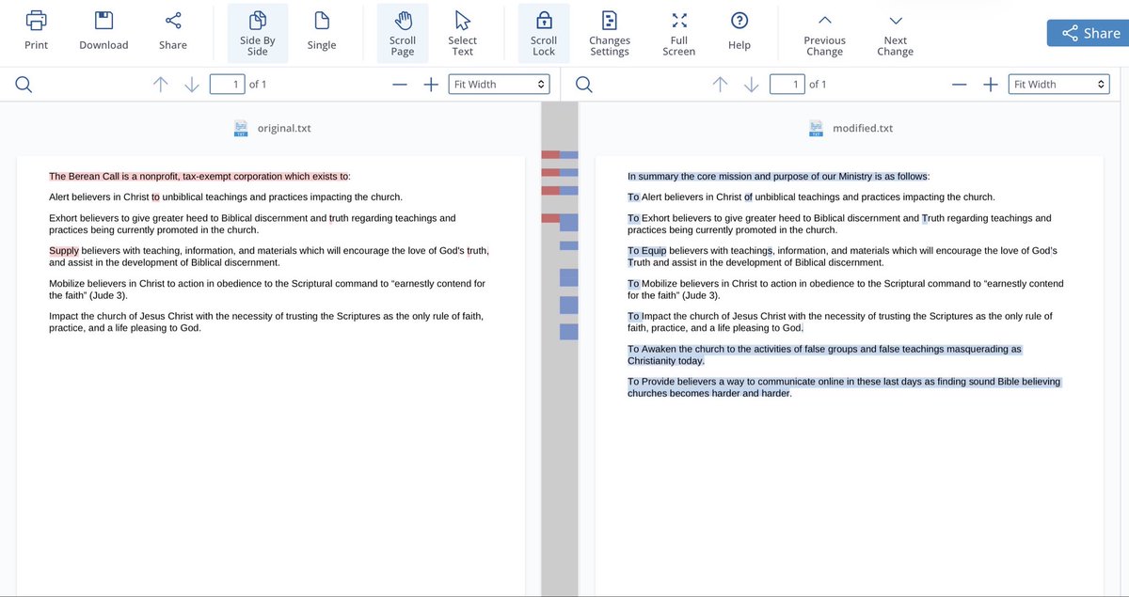The width and height of the screenshot is (1129, 597).
Task: Enable the Scroll Page hand tool
Action: [403, 34]
